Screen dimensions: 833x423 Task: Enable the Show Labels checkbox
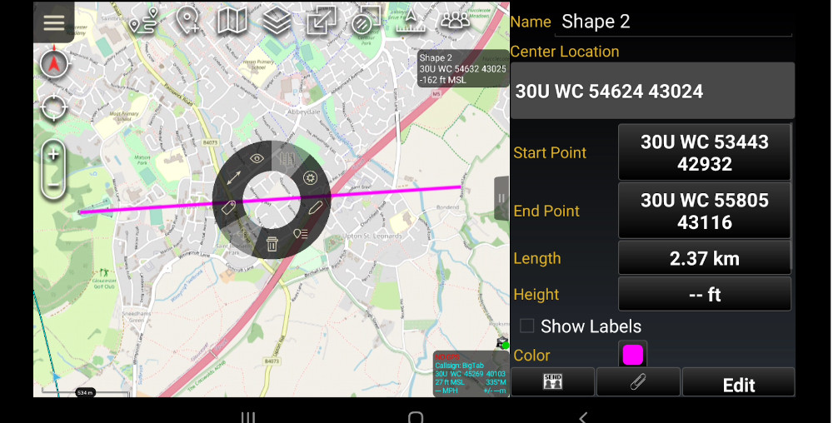tap(526, 326)
